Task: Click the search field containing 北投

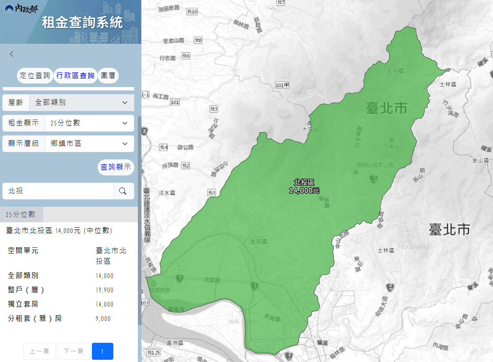Action: [58, 191]
